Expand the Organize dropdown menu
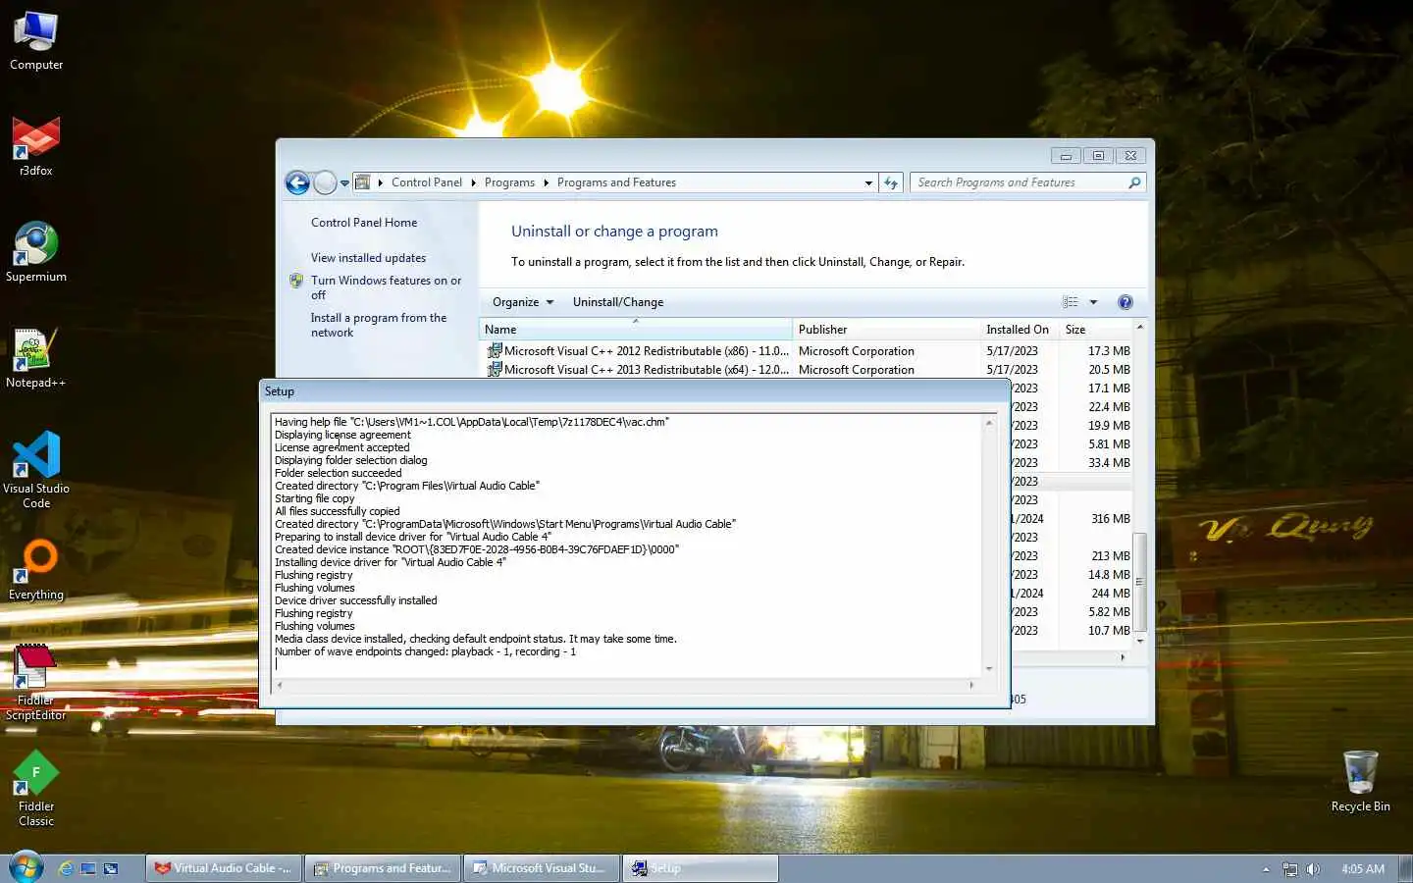 coord(523,302)
